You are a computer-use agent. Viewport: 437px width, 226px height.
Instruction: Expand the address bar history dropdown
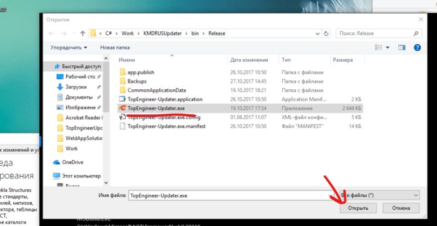[317, 34]
